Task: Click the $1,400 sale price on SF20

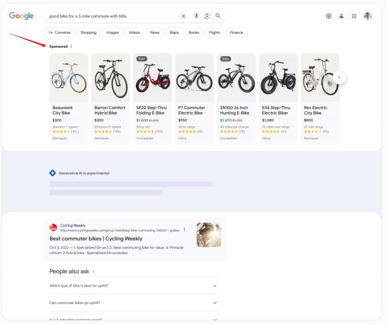Action: pos(142,120)
